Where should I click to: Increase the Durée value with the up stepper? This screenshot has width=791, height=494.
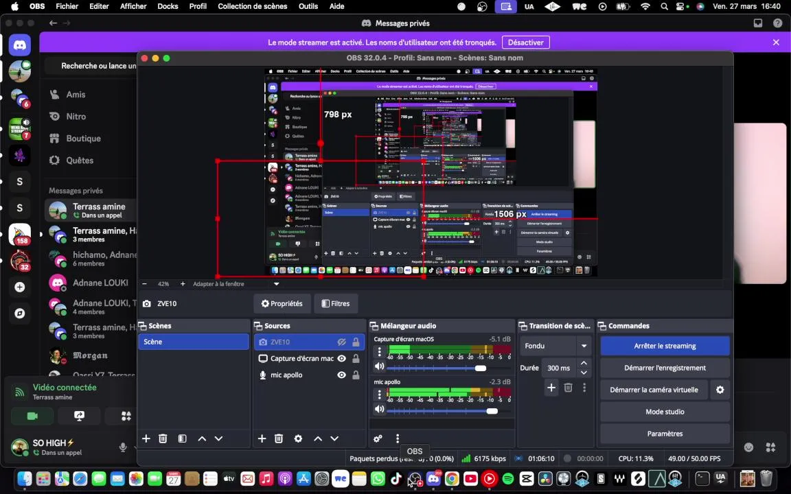tap(584, 363)
